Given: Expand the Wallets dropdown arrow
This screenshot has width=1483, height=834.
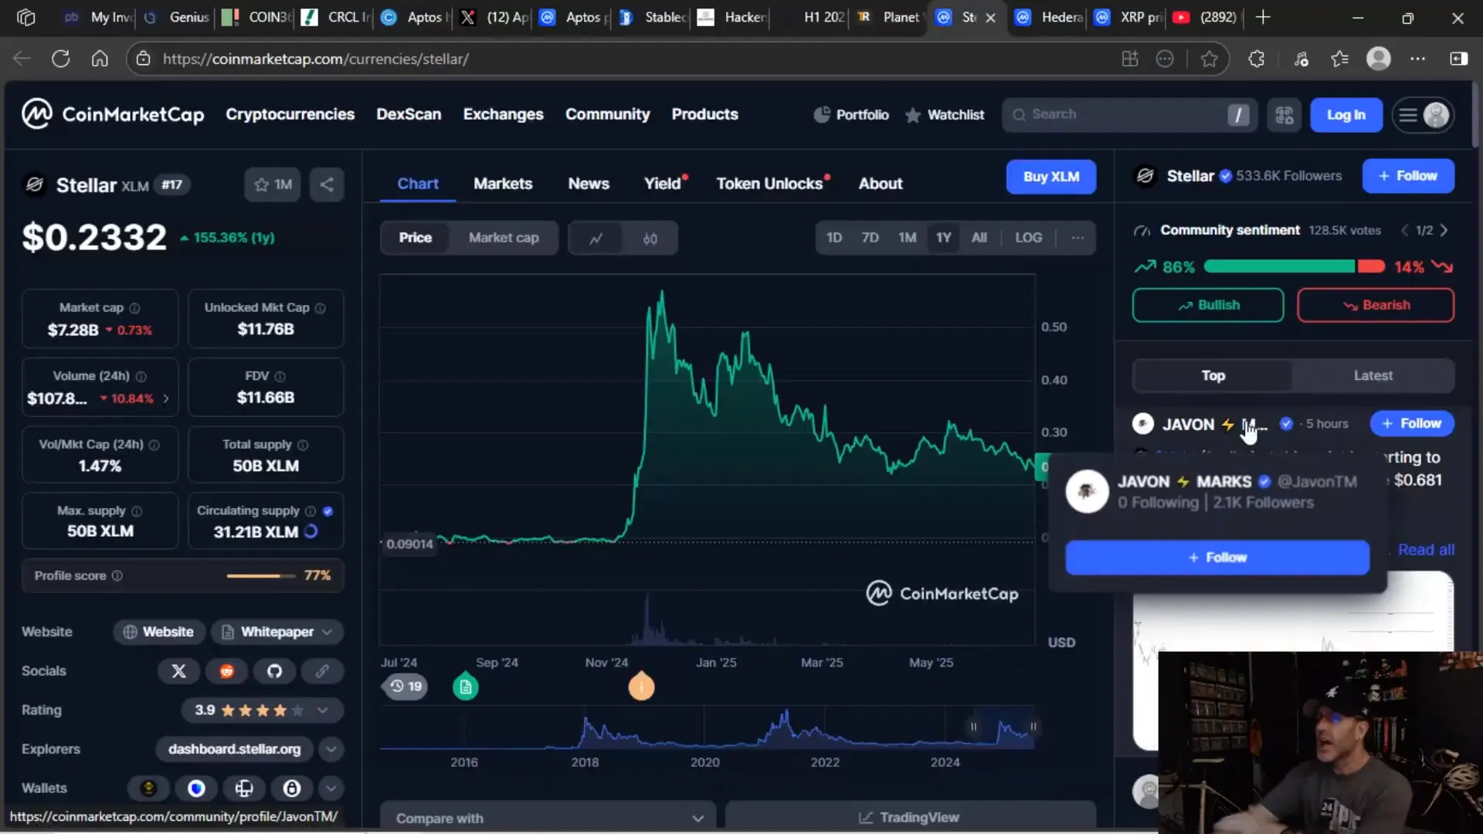Looking at the screenshot, I should (331, 788).
